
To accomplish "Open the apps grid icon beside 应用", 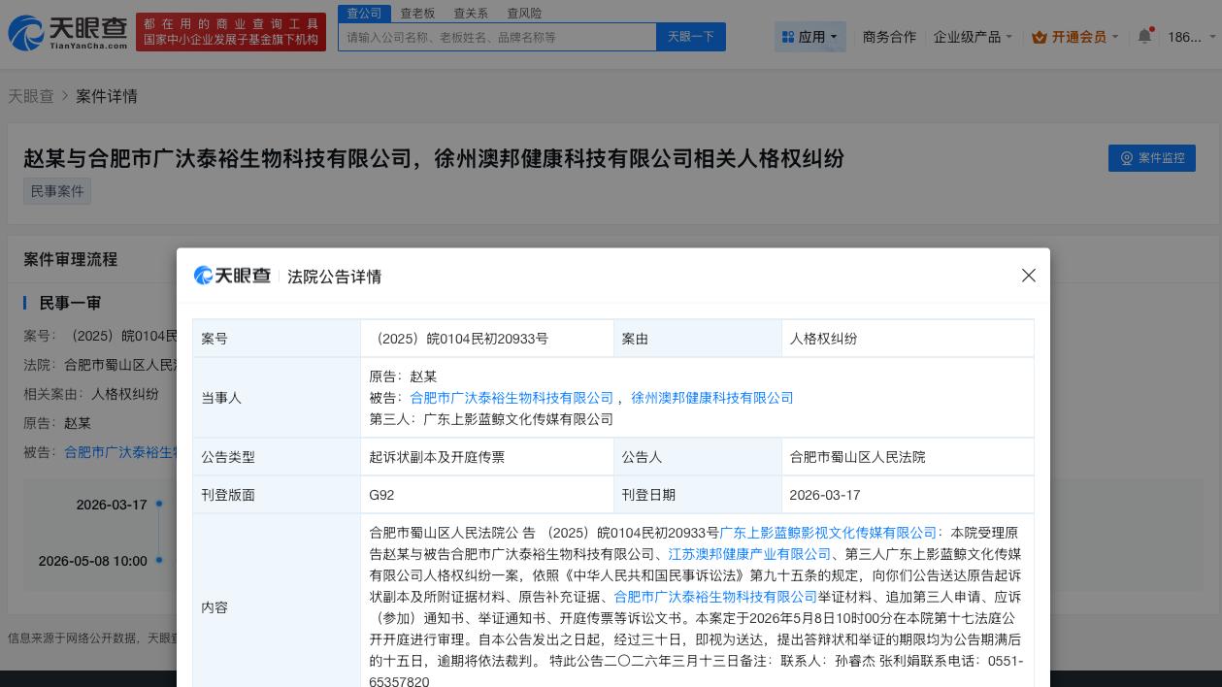I will point(789,37).
